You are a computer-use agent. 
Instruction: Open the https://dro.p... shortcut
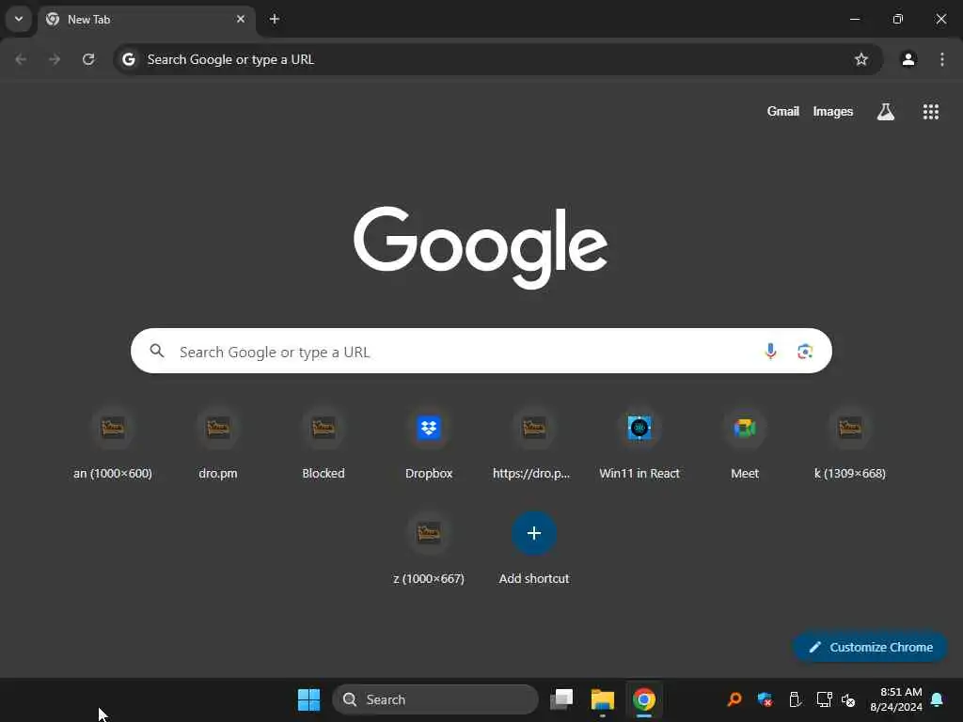pos(534,445)
